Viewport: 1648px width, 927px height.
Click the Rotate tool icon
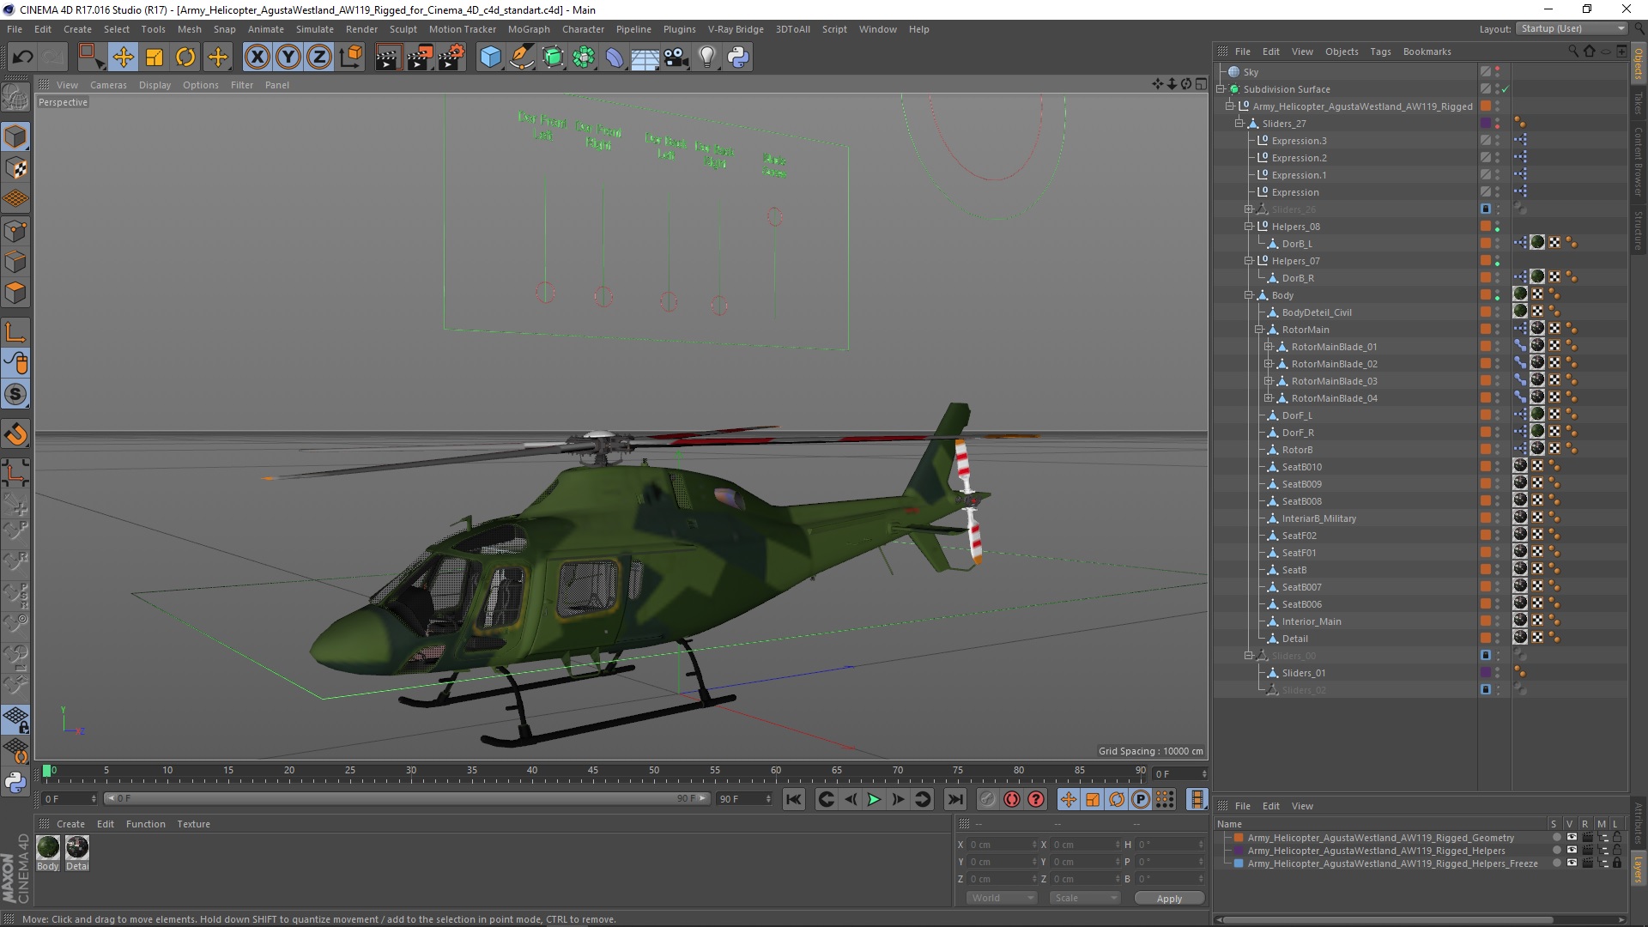pos(185,57)
